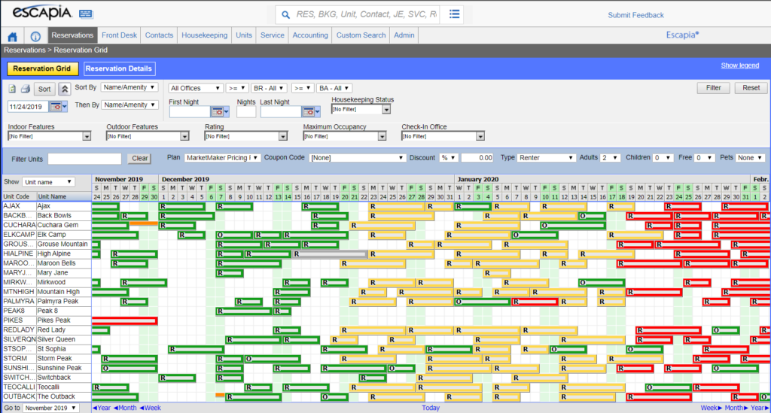Click the blue info circle icon
Viewport: 771px width, 413px height.
[x=35, y=36]
